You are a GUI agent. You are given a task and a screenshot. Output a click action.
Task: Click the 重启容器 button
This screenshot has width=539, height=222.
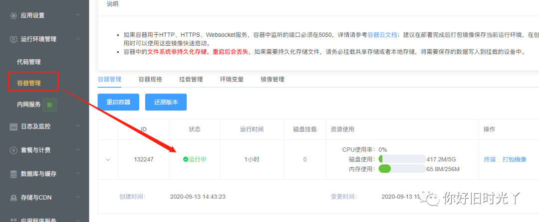coord(118,102)
